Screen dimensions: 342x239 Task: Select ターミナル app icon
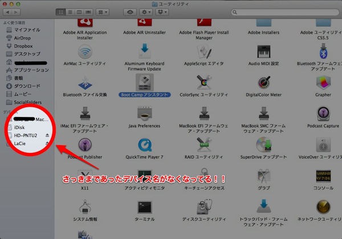pyautogui.click(x=144, y=207)
